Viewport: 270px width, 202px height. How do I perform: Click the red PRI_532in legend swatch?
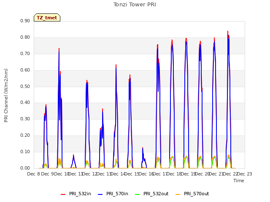point(63,194)
